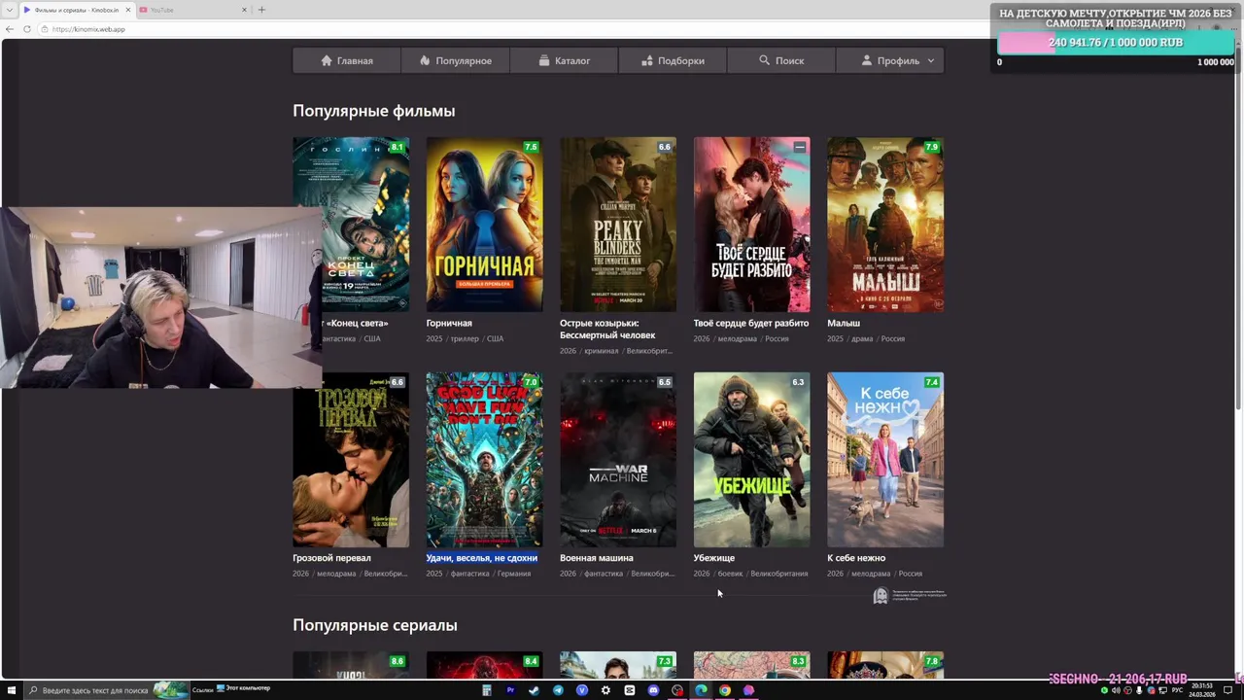This screenshot has height=700, width=1244.
Task: Click the Windows Start button
Action: (12, 690)
